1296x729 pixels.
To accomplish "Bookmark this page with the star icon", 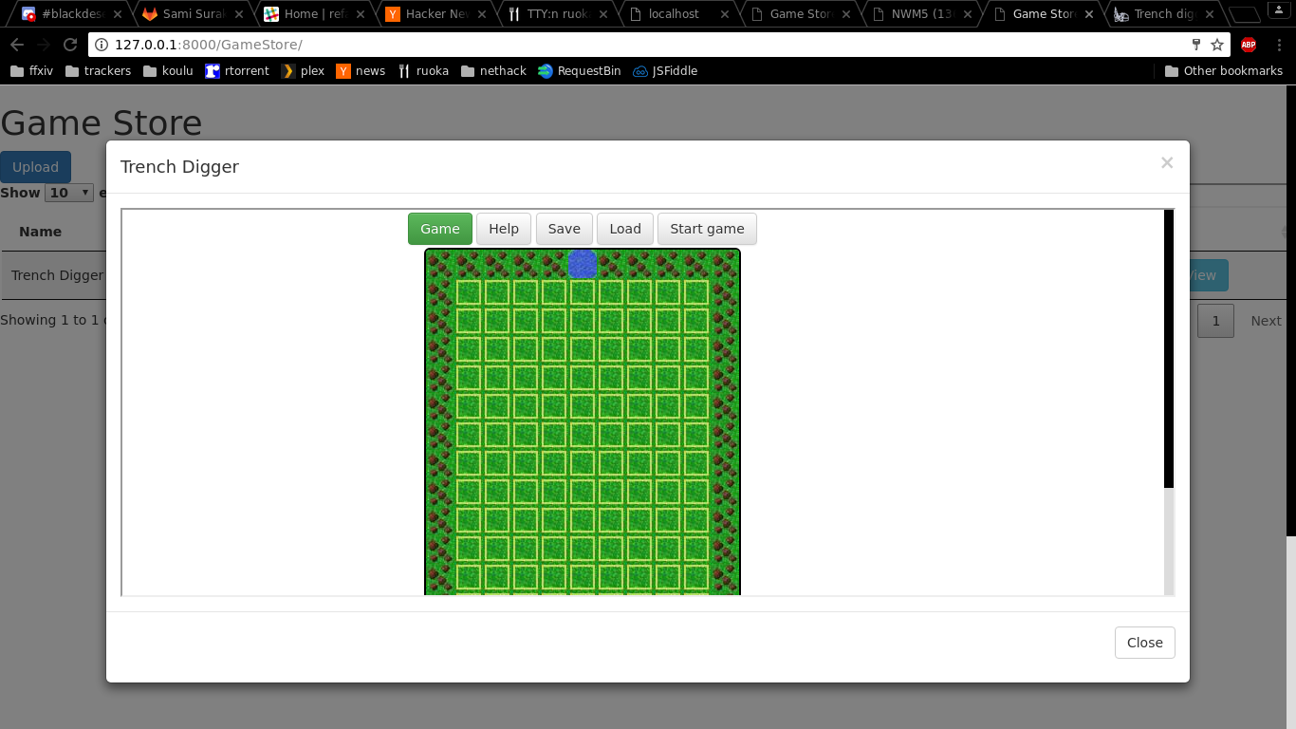I will [x=1217, y=45].
